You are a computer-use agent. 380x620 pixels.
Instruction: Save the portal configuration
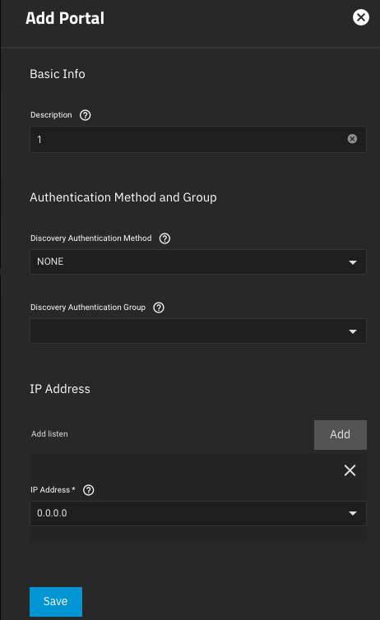[x=56, y=601]
